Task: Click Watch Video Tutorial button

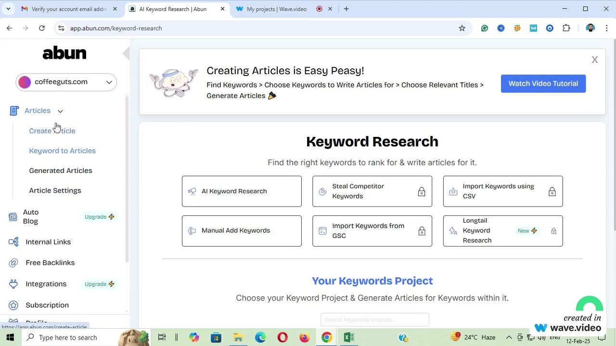Action: pyautogui.click(x=543, y=84)
